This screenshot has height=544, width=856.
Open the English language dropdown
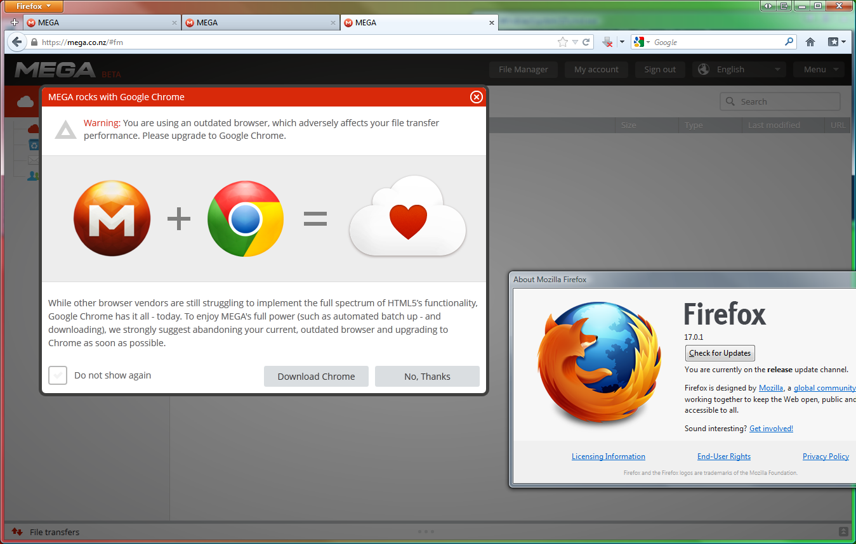click(x=739, y=70)
